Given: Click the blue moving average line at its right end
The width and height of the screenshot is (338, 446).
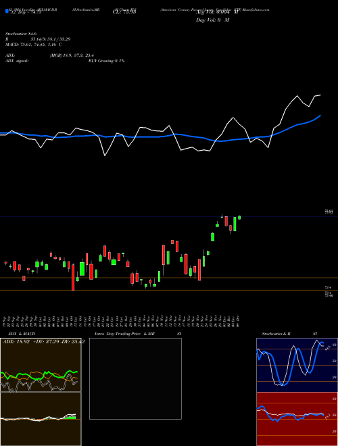Looking at the screenshot, I should 320,116.
